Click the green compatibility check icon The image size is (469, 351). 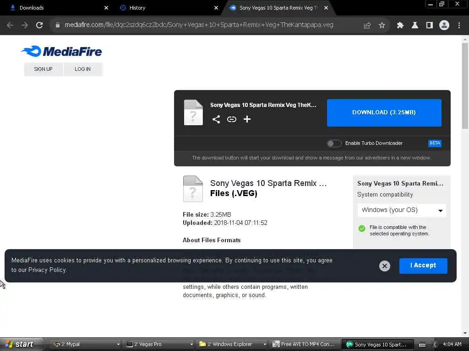click(362, 229)
